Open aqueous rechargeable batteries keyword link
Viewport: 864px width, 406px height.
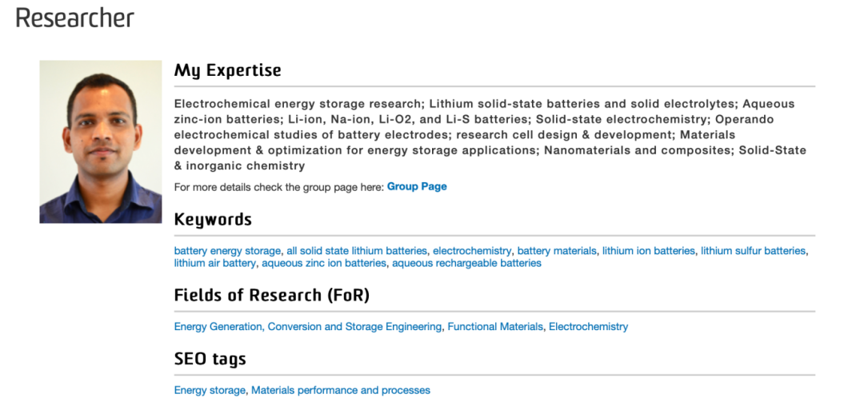pos(466,263)
